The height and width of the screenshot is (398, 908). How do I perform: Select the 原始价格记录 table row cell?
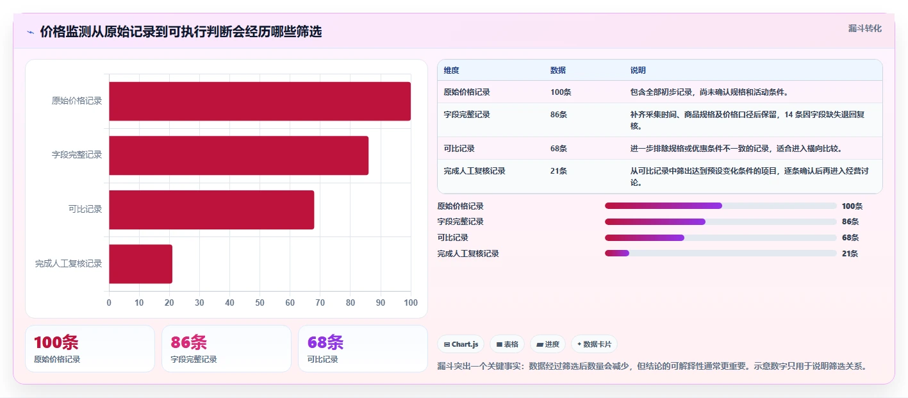466,92
